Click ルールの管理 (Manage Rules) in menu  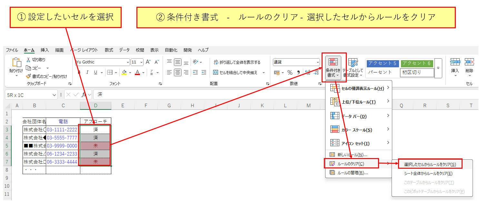[353, 173]
